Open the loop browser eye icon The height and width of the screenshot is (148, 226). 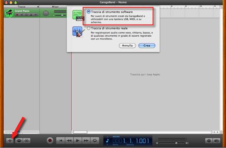point(19,140)
